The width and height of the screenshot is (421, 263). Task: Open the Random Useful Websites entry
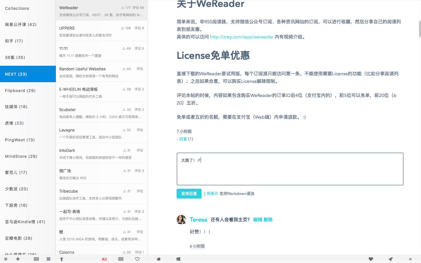click(102, 72)
